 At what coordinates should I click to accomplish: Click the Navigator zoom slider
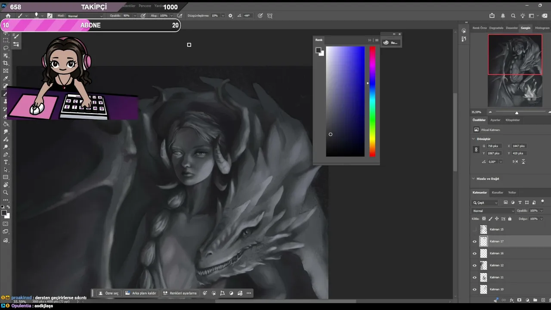[517, 112]
